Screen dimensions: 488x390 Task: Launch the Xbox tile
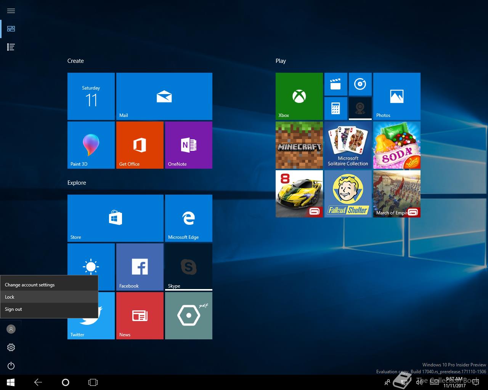point(299,96)
